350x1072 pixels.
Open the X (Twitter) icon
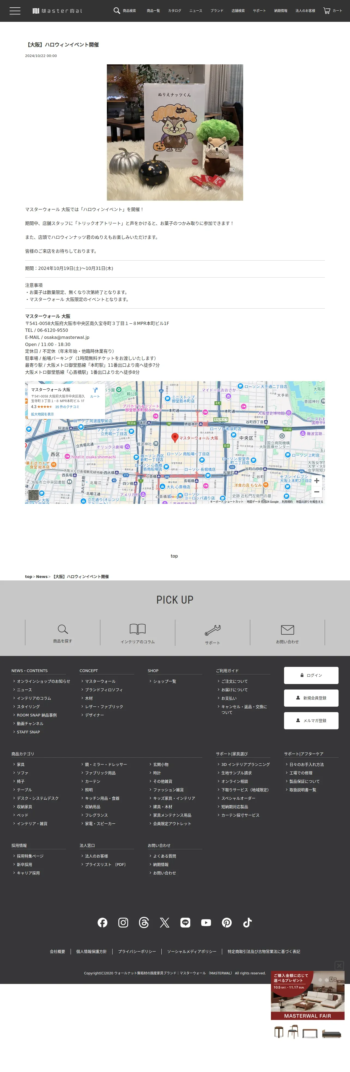pyautogui.click(x=165, y=923)
